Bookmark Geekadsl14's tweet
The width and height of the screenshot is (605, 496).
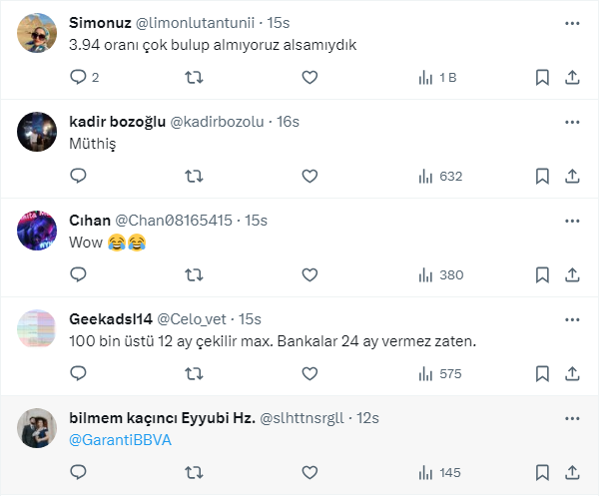[542, 373]
